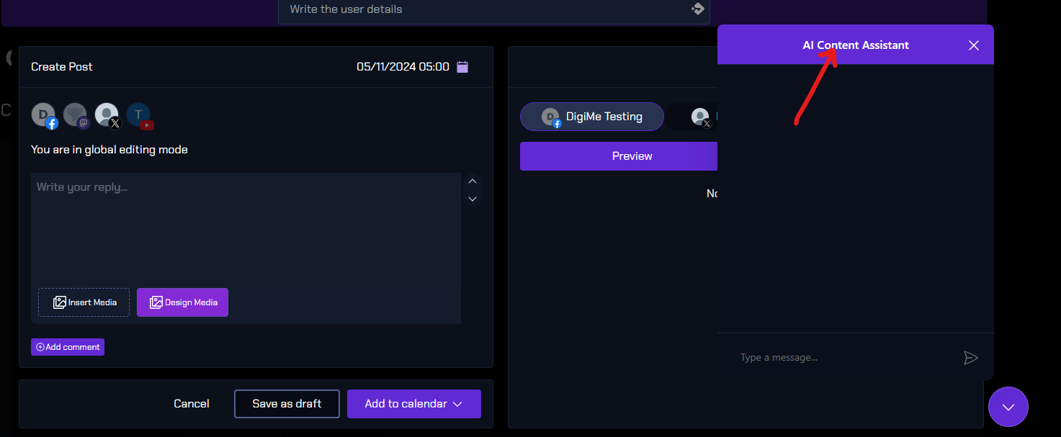This screenshot has height=437, width=1061.
Task: Focus the 'Type a message...' chat input
Action: (x=843, y=358)
